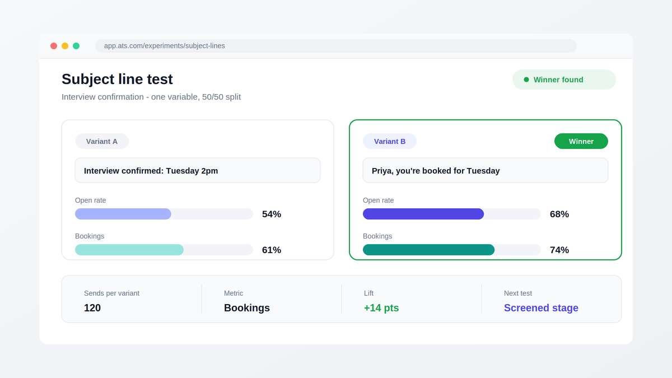Click the 74% bookings value
This screenshot has height=378, width=672.
559,250
